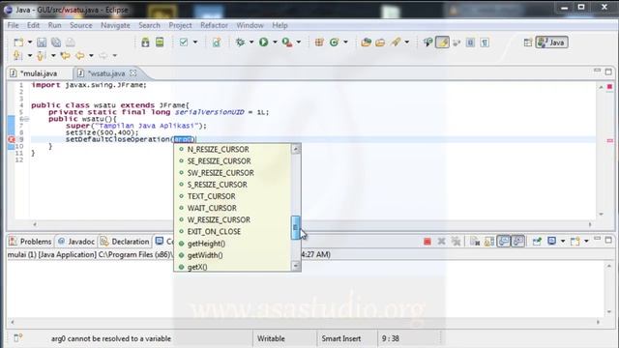Click the Open Type icon
619x348 pixels.
[366, 42]
